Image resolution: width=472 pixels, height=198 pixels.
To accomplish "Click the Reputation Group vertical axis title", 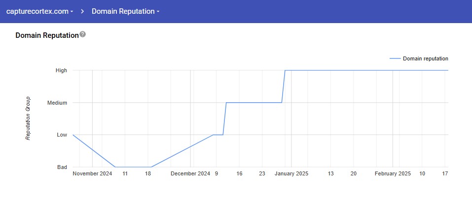I will point(28,118).
